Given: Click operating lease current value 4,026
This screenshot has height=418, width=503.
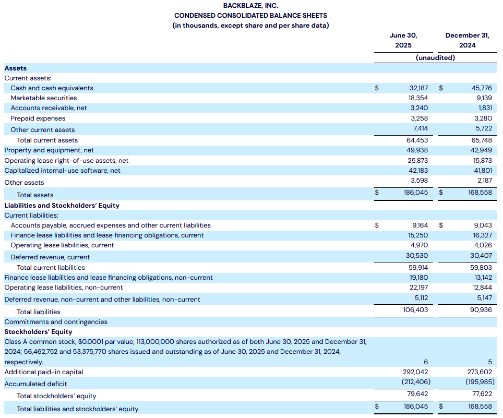Looking at the screenshot, I should (483, 245).
